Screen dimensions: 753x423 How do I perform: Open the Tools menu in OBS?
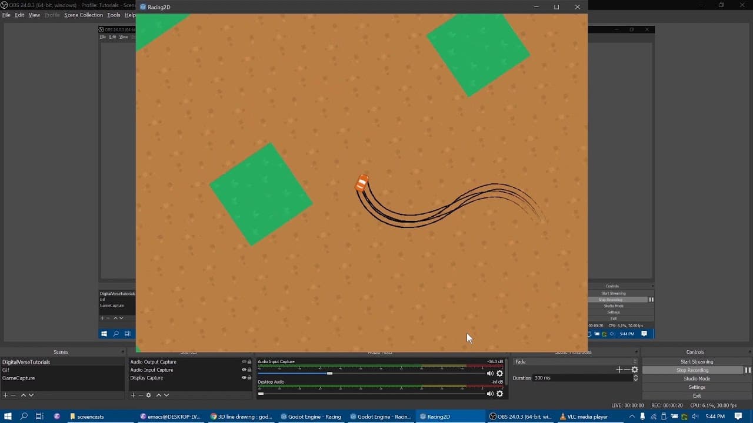[x=114, y=15]
